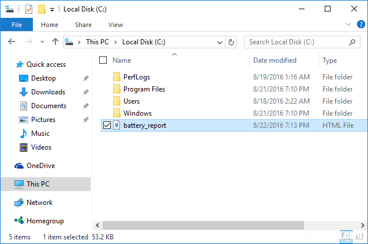Select the Users folder icon
The width and height of the screenshot is (368, 244).
pos(117,101)
